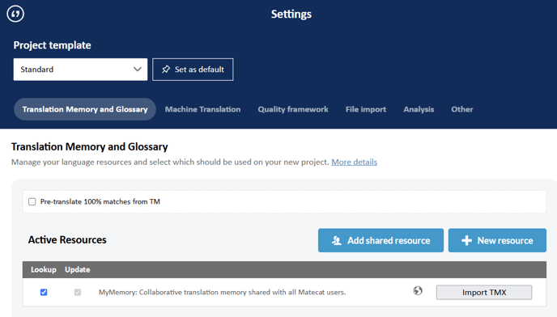Select the Analysis tab
This screenshot has width=557, height=317.
tap(419, 109)
